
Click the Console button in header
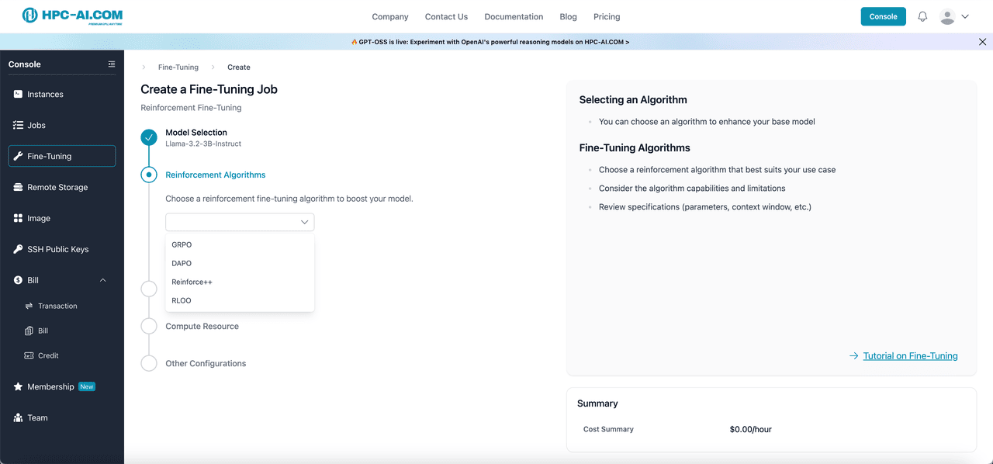[x=883, y=16]
